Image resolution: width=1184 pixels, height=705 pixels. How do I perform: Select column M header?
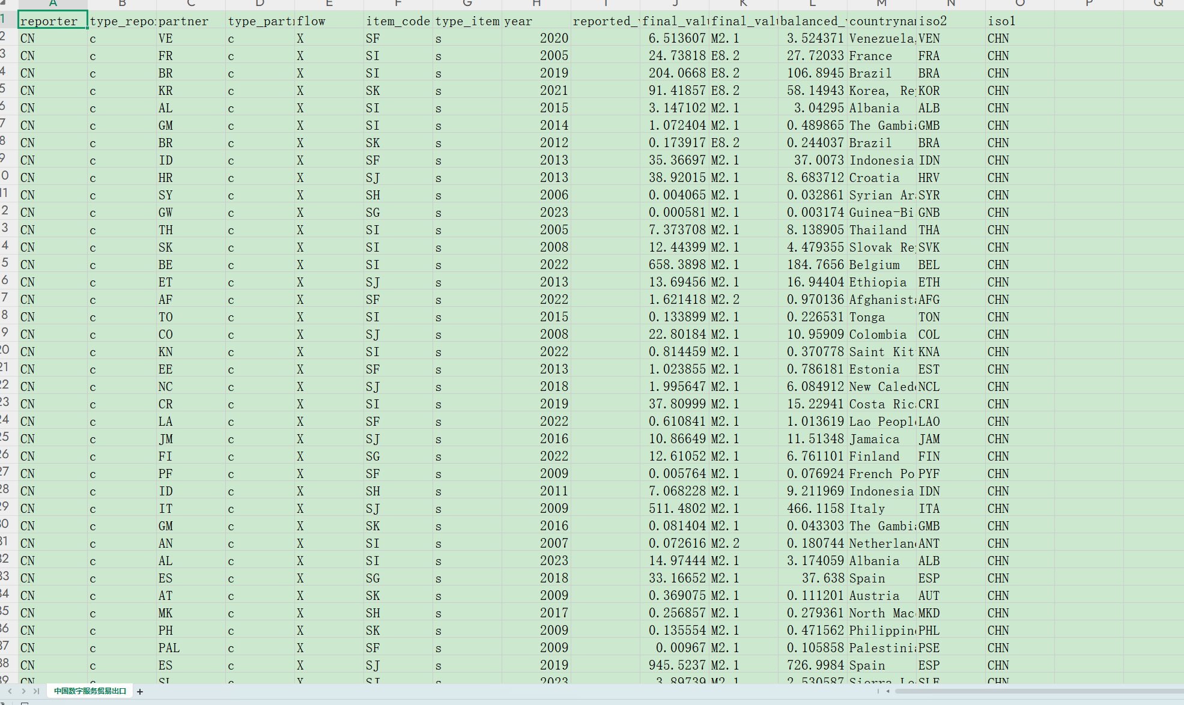click(x=881, y=4)
